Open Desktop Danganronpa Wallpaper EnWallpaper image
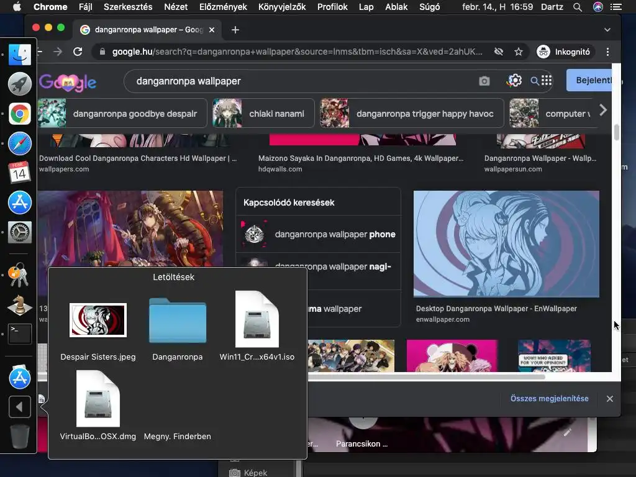 coord(506,243)
